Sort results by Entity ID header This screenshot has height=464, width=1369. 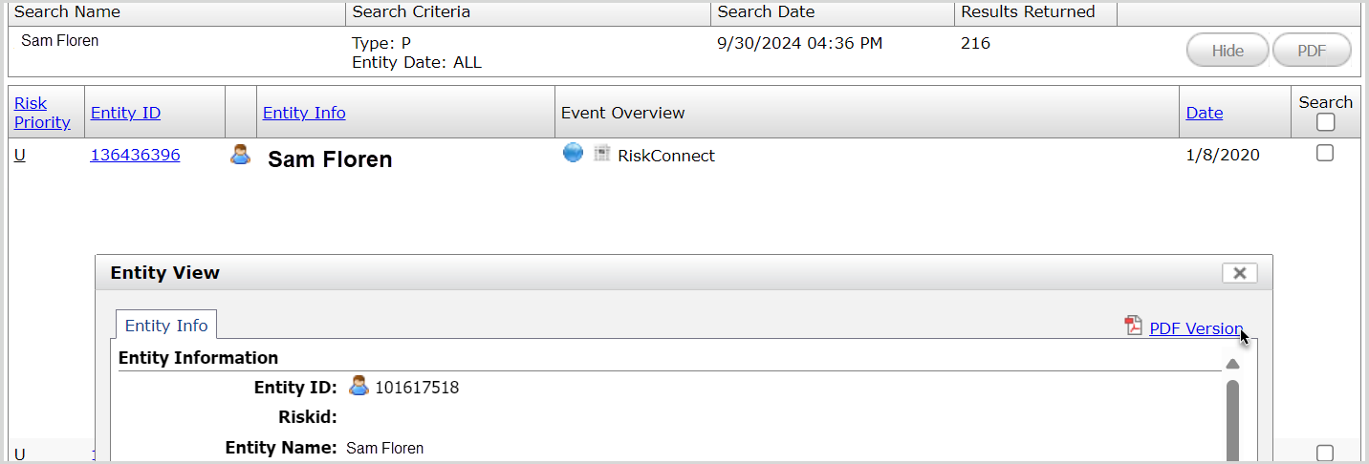125,113
